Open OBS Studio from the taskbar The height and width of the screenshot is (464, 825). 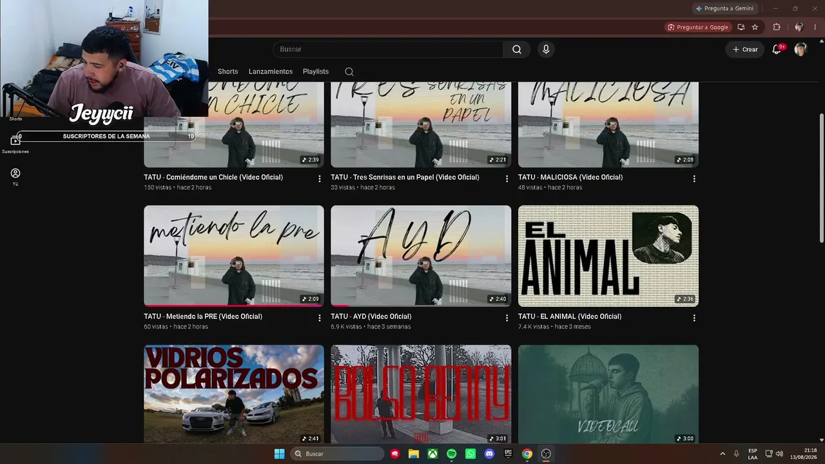click(546, 454)
